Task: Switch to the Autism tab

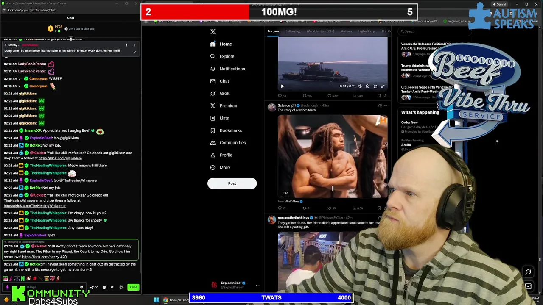Action: click(346, 31)
